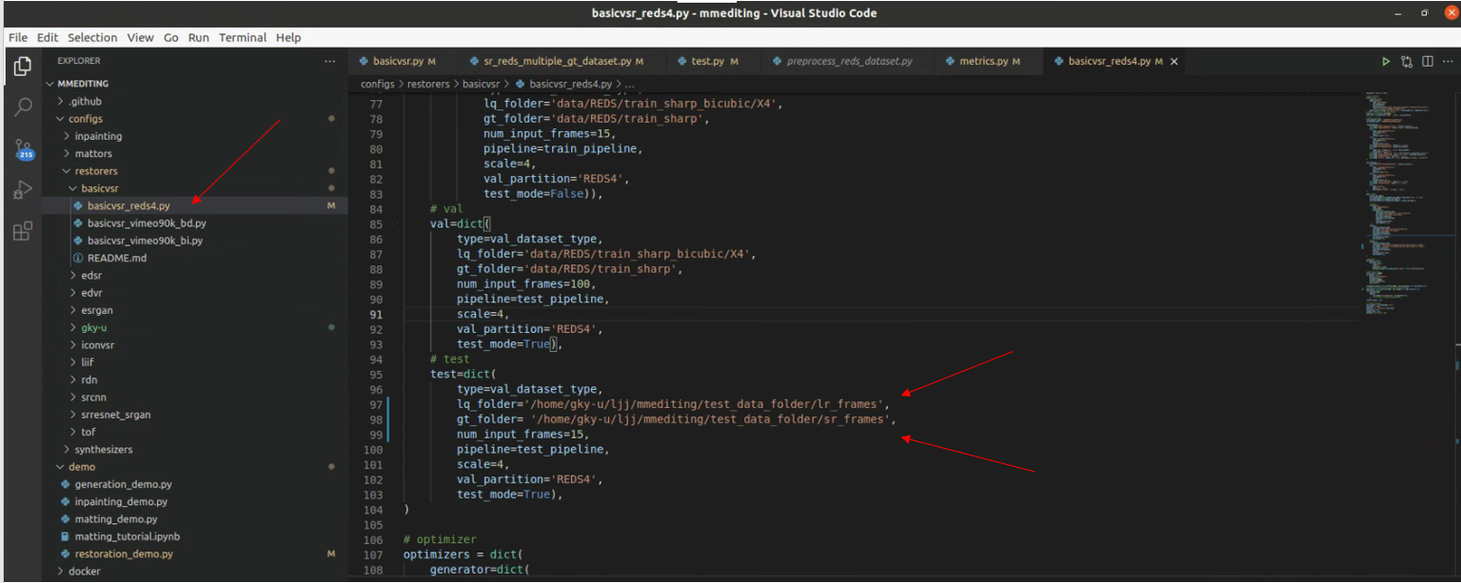The image size is (1461, 583).
Task: Expand the inpainting folder
Action: coord(67,136)
